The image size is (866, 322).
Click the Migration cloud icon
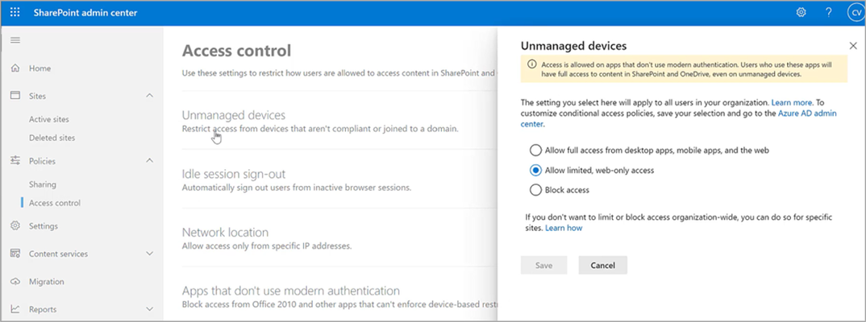click(15, 281)
